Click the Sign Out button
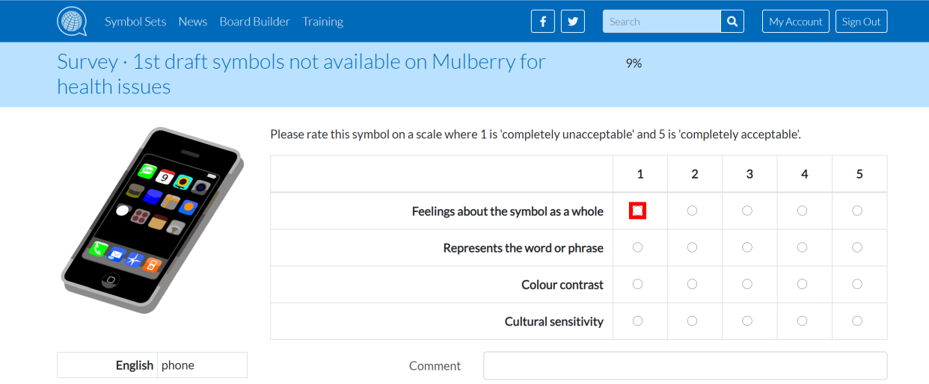929x384 pixels. point(862,22)
